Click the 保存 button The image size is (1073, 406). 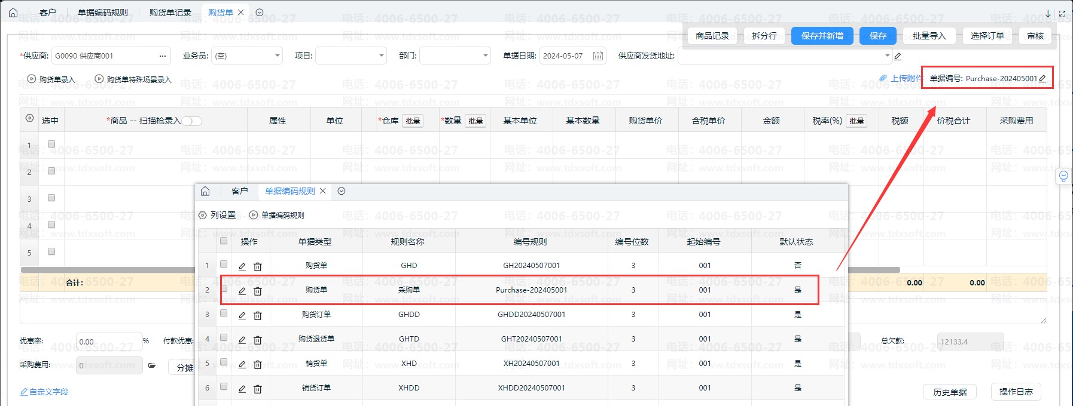[x=878, y=36]
